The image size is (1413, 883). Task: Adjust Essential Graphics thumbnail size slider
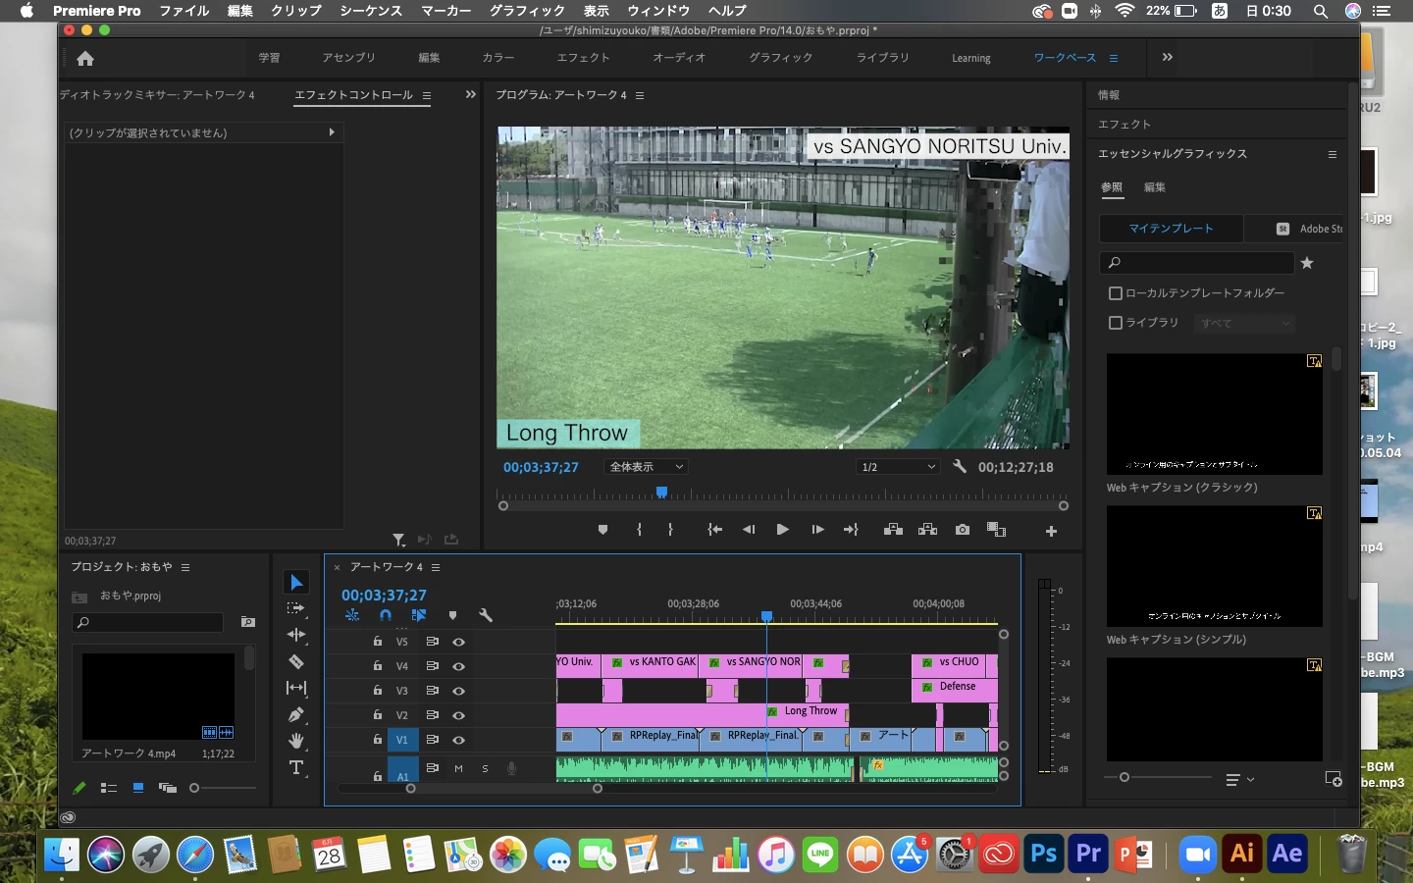pos(1125,777)
